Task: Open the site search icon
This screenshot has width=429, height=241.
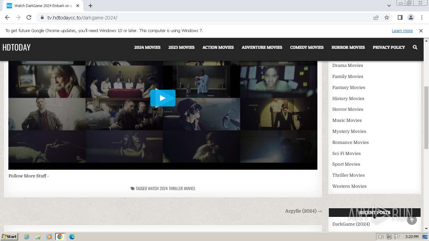Action: click(x=415, y=47)
